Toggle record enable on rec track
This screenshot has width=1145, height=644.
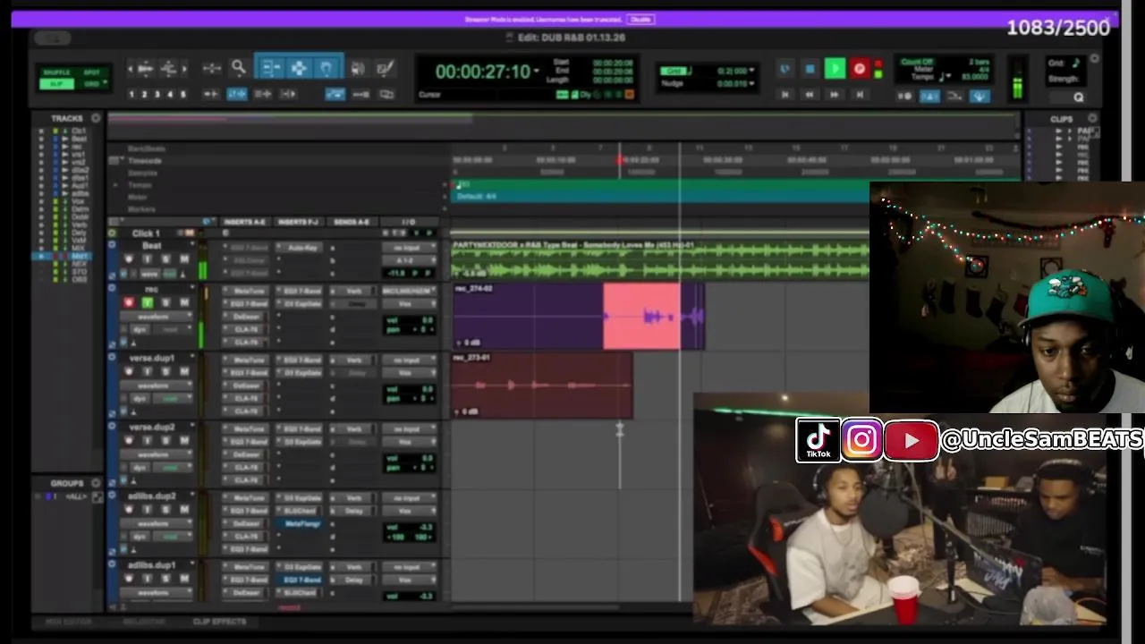tap(129, 302)
